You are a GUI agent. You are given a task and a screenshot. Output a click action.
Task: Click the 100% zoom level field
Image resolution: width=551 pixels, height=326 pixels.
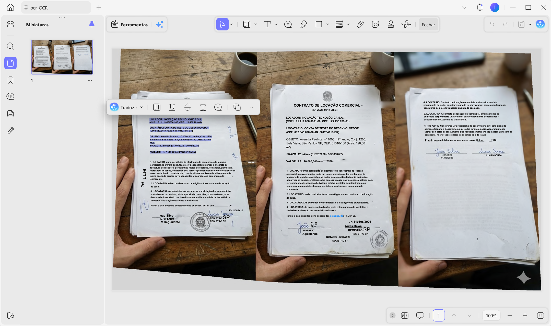(x=491, y=316)
